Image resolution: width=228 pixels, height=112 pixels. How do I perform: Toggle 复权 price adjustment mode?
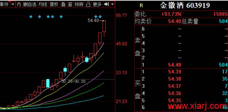(x=54, y=5)
